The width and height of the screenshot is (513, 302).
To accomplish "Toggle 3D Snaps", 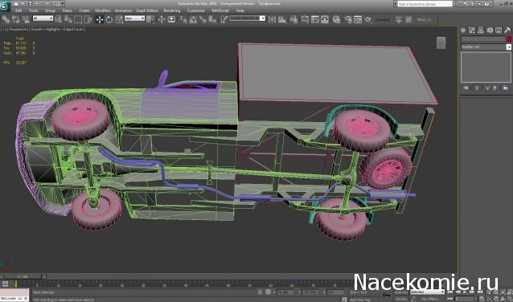I will [x=183, y=20].
